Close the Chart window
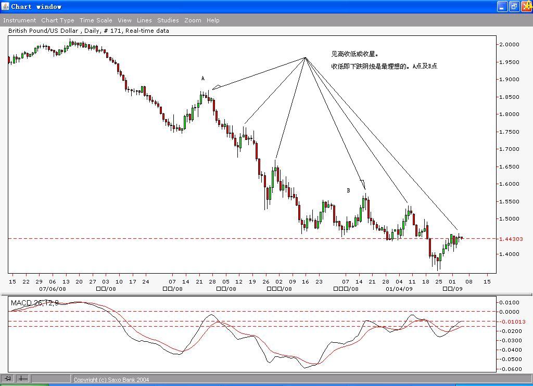Screen dimensions: 533x386 527,6
